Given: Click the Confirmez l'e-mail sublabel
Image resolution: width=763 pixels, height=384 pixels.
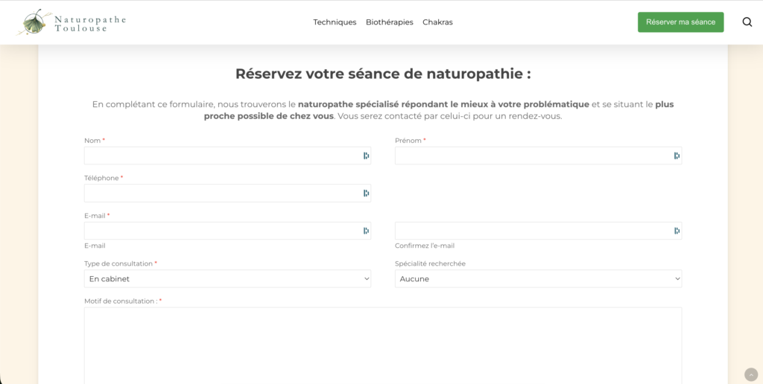Looking at the screenshot, I should tap(424, 246).
